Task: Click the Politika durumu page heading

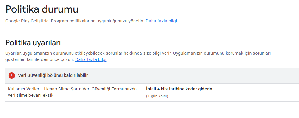Action: (x=42, y=9)
